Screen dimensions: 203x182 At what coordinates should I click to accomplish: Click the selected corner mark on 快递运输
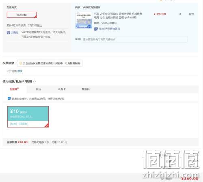click(35, 17)
